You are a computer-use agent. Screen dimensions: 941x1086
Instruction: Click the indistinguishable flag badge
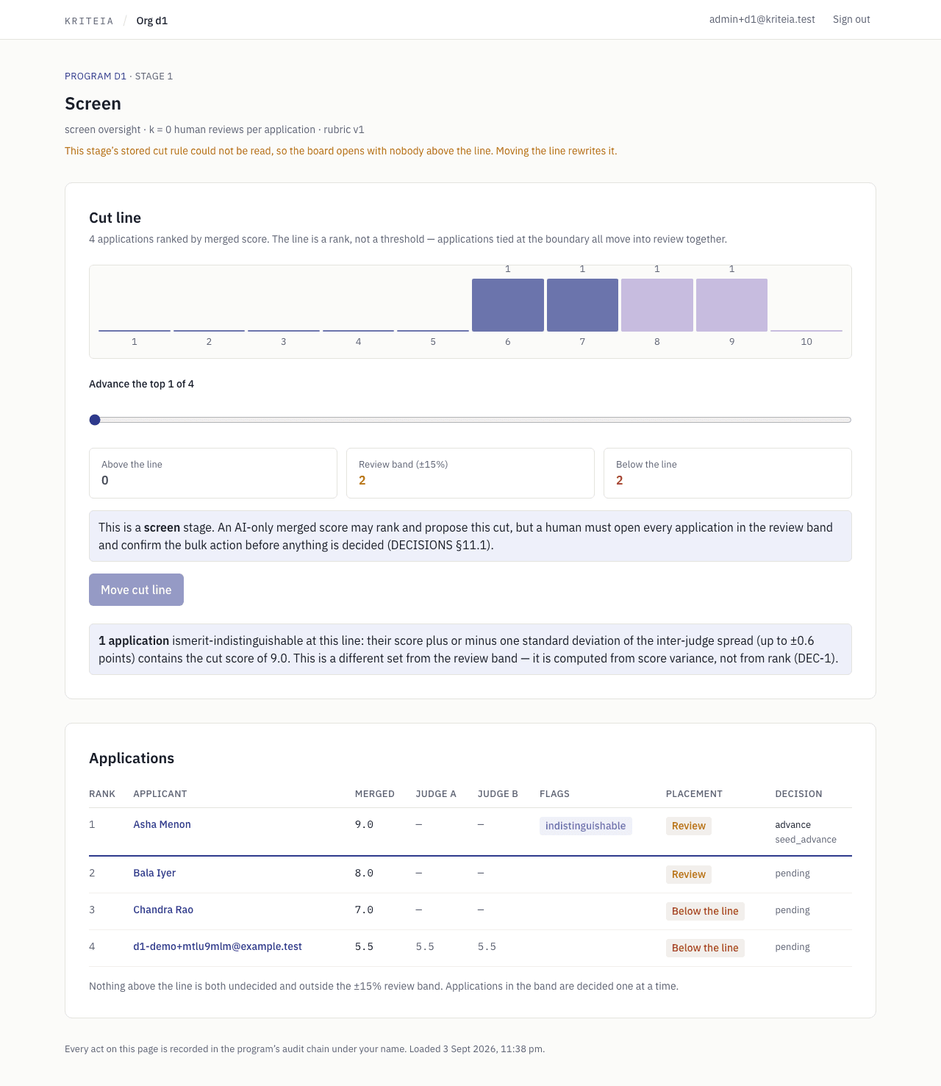586,826
